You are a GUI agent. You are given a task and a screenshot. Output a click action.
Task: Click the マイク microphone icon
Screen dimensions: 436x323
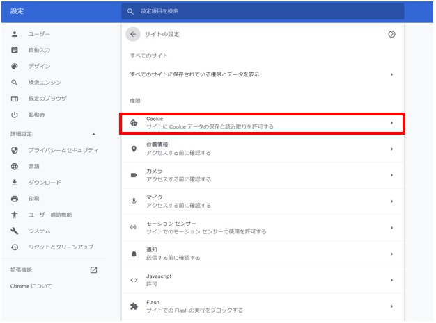click(134, 201)
